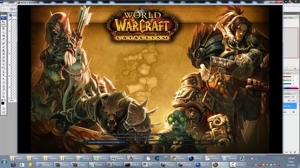
Task: Select the Blur tool
Action: pyautogui.click(x=3, y=64)
